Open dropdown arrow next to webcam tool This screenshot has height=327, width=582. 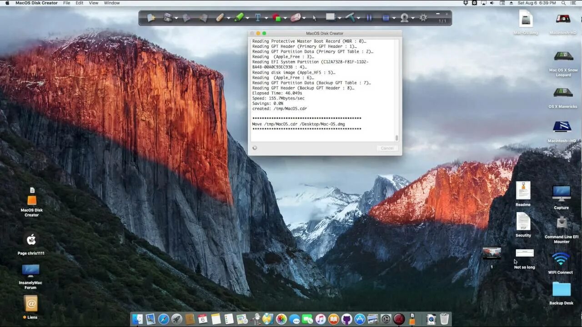pyautogui.click(x=412, y=19)
